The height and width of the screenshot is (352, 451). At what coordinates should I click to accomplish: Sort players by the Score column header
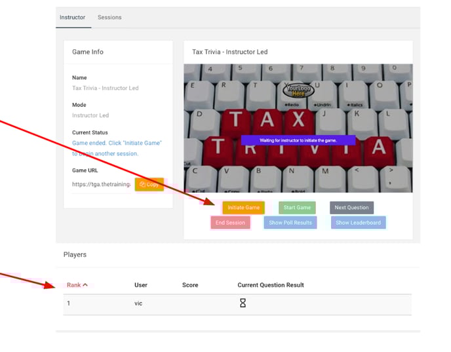190,285
